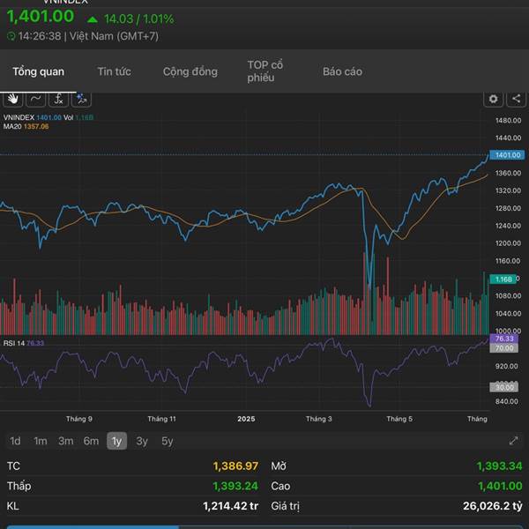
Task: Tap the clock refresh icon beside time
Action: pyautogui.click(x=11, y=36)
